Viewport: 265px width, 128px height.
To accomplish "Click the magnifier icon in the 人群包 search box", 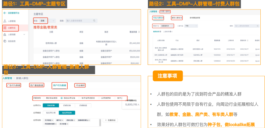I will 258,26.
